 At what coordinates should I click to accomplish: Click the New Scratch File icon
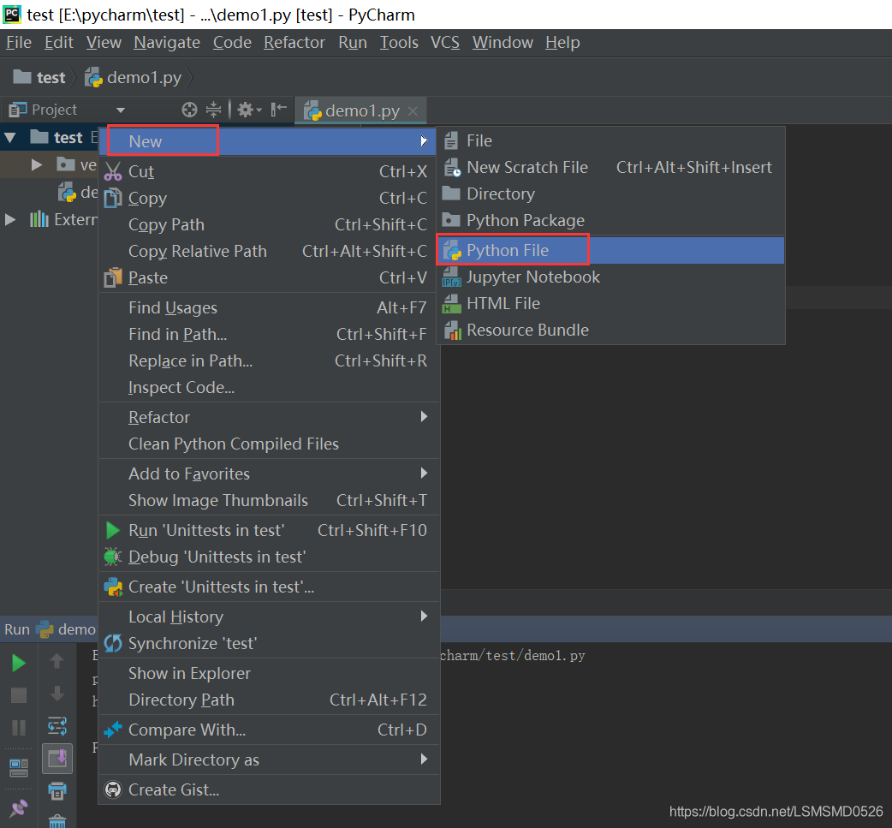pyautogui.click(x=452, y=167)
